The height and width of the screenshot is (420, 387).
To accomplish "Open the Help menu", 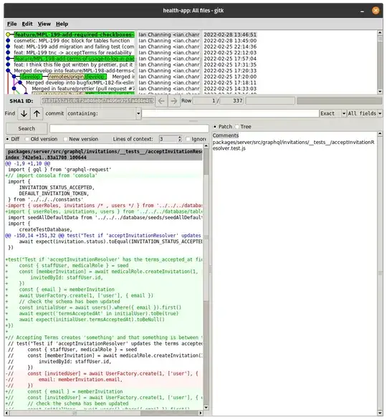I will [62, 24].
